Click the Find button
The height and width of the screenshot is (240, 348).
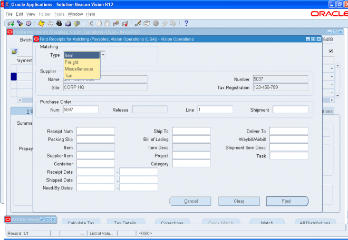[x=287, y=201]
